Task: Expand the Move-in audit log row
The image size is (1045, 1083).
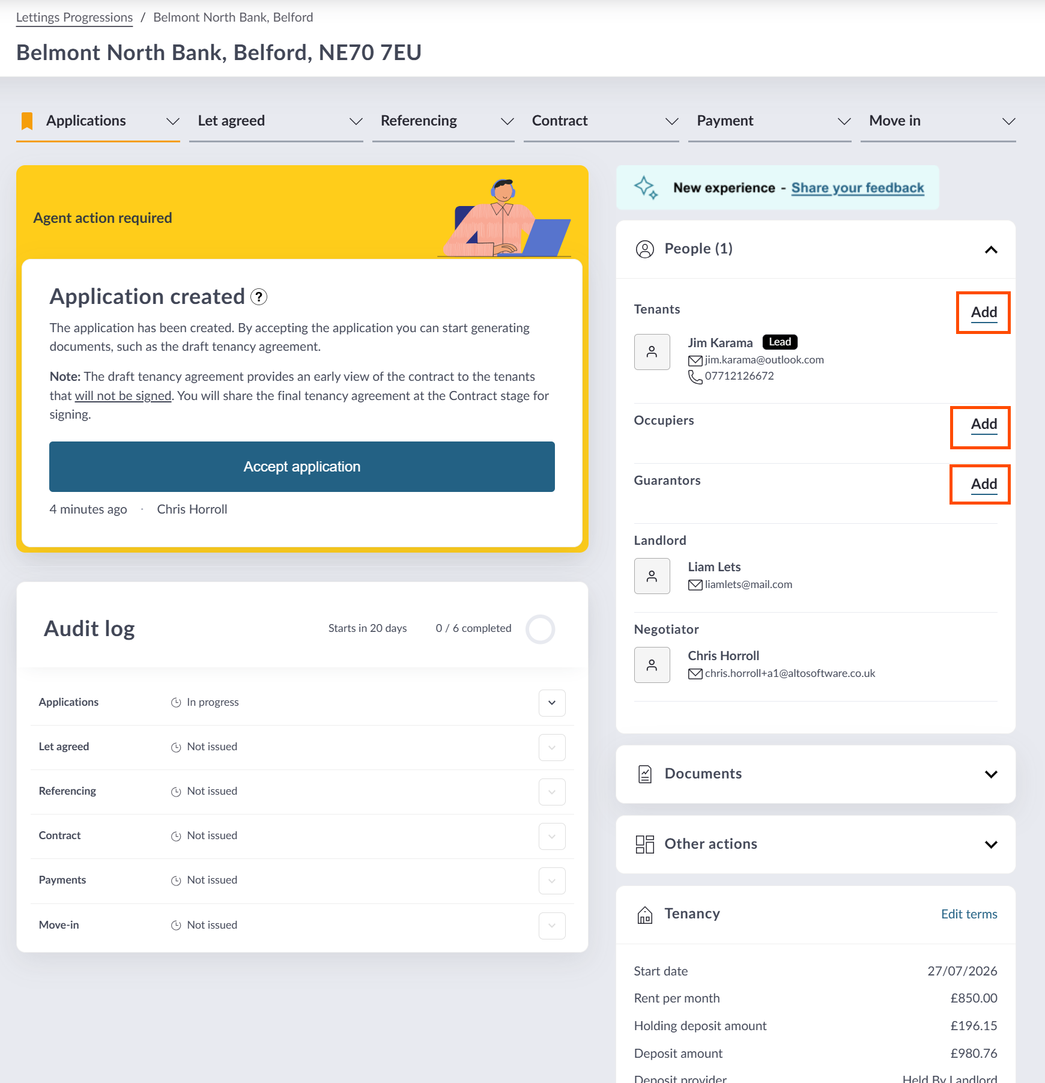Action: [x=552, y=926]
